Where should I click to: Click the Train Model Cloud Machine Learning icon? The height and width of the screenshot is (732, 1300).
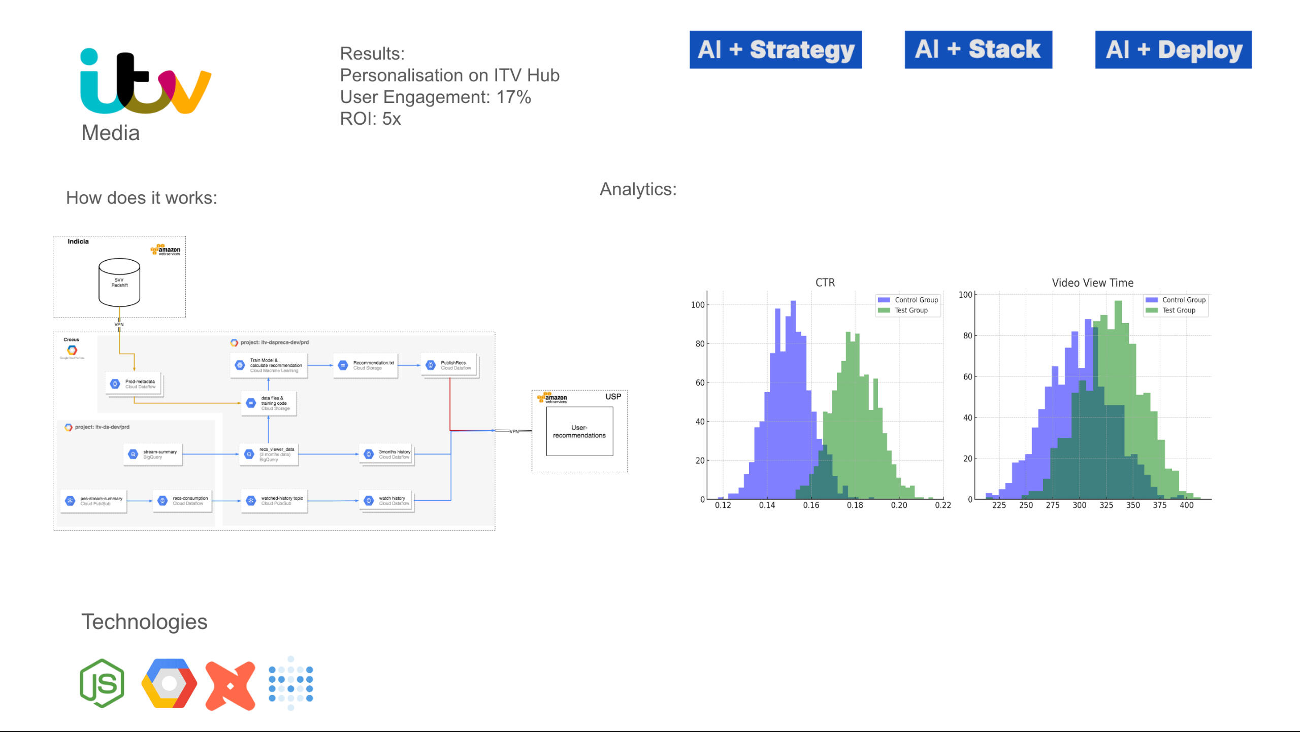[240, 365]
